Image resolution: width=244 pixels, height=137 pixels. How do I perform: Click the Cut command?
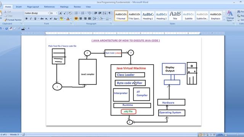click(x=8, y=12)
